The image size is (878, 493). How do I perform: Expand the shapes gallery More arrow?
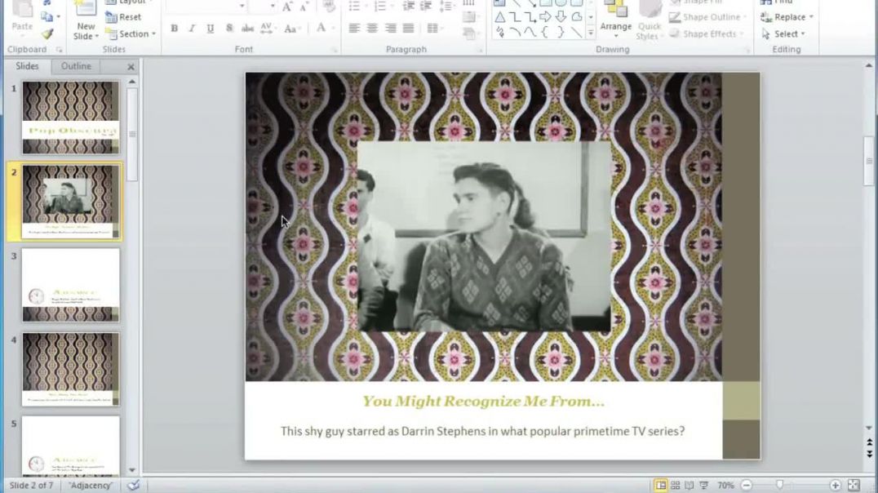(591, 33)
